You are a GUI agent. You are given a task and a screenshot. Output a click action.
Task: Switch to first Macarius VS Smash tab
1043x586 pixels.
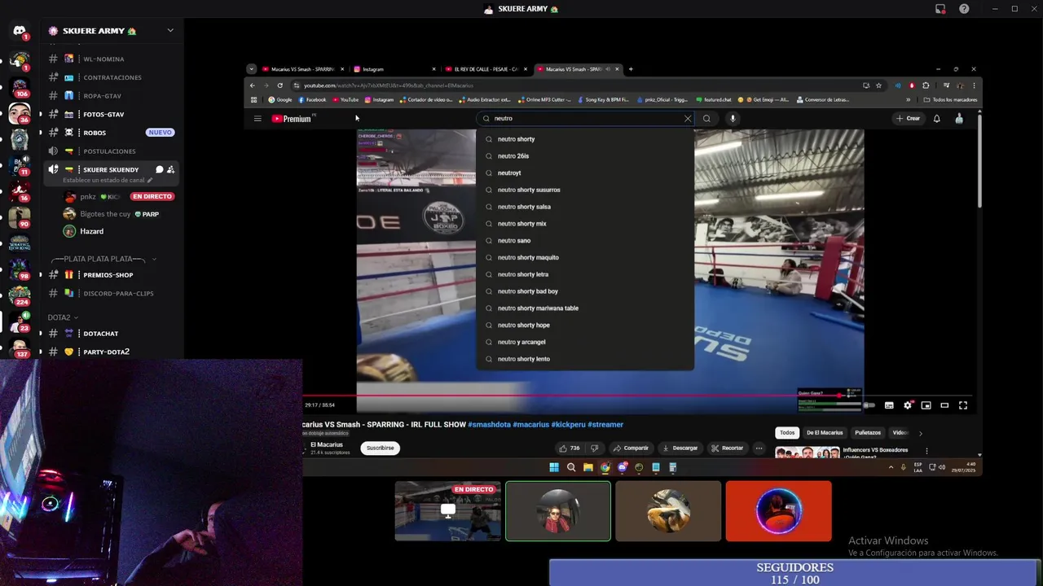[x=303, y=69]
